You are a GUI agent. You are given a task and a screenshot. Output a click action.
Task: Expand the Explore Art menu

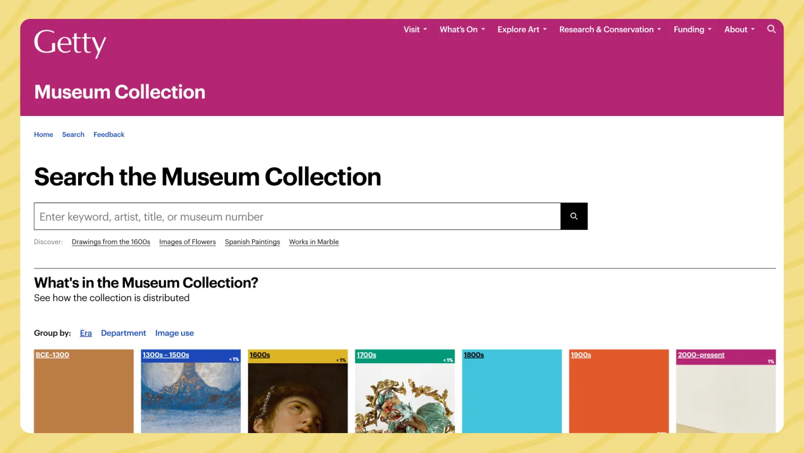(x=522, y=29)
